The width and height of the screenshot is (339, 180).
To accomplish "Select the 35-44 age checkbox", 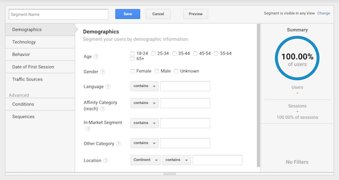I will point(174,54).
